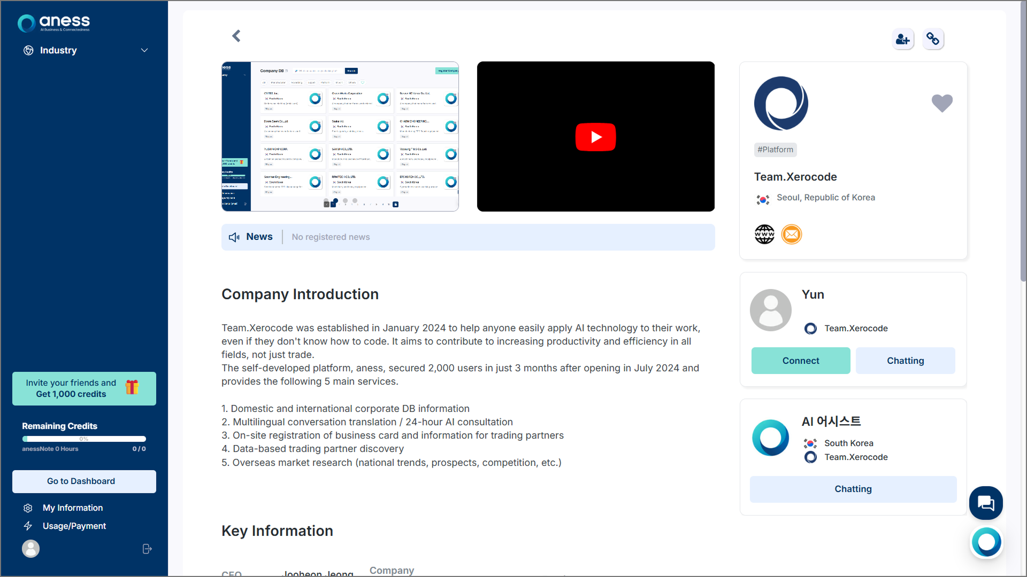Open the company website globe icon
The image size is (1027, 577).
click(764, 234)
